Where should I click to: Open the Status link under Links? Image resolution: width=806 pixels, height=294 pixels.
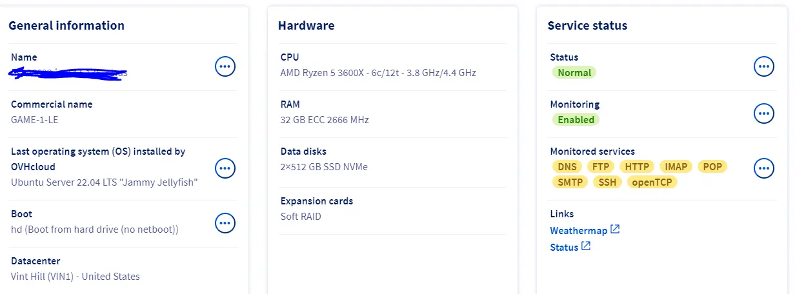pyautogui.click(x=564, y=247)
